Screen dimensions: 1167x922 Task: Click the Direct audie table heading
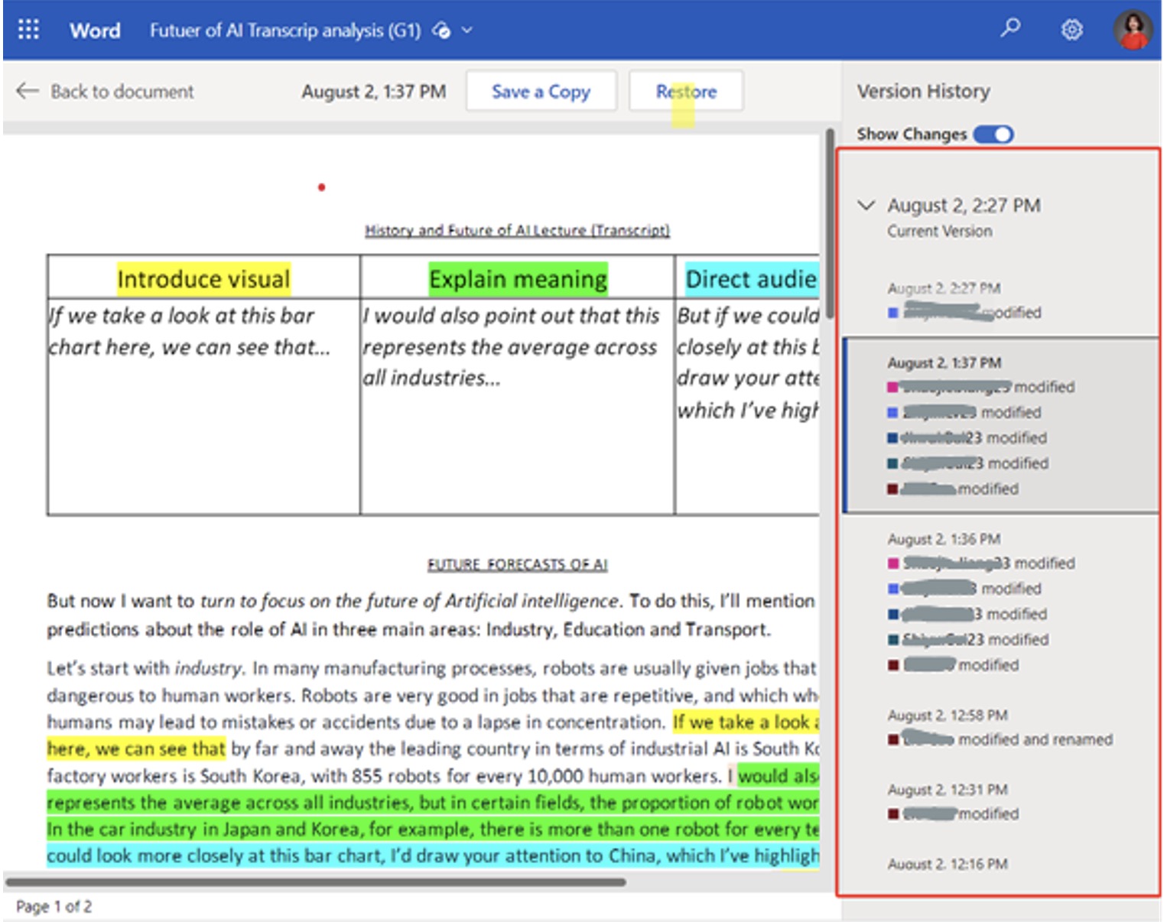pos(751,279)
